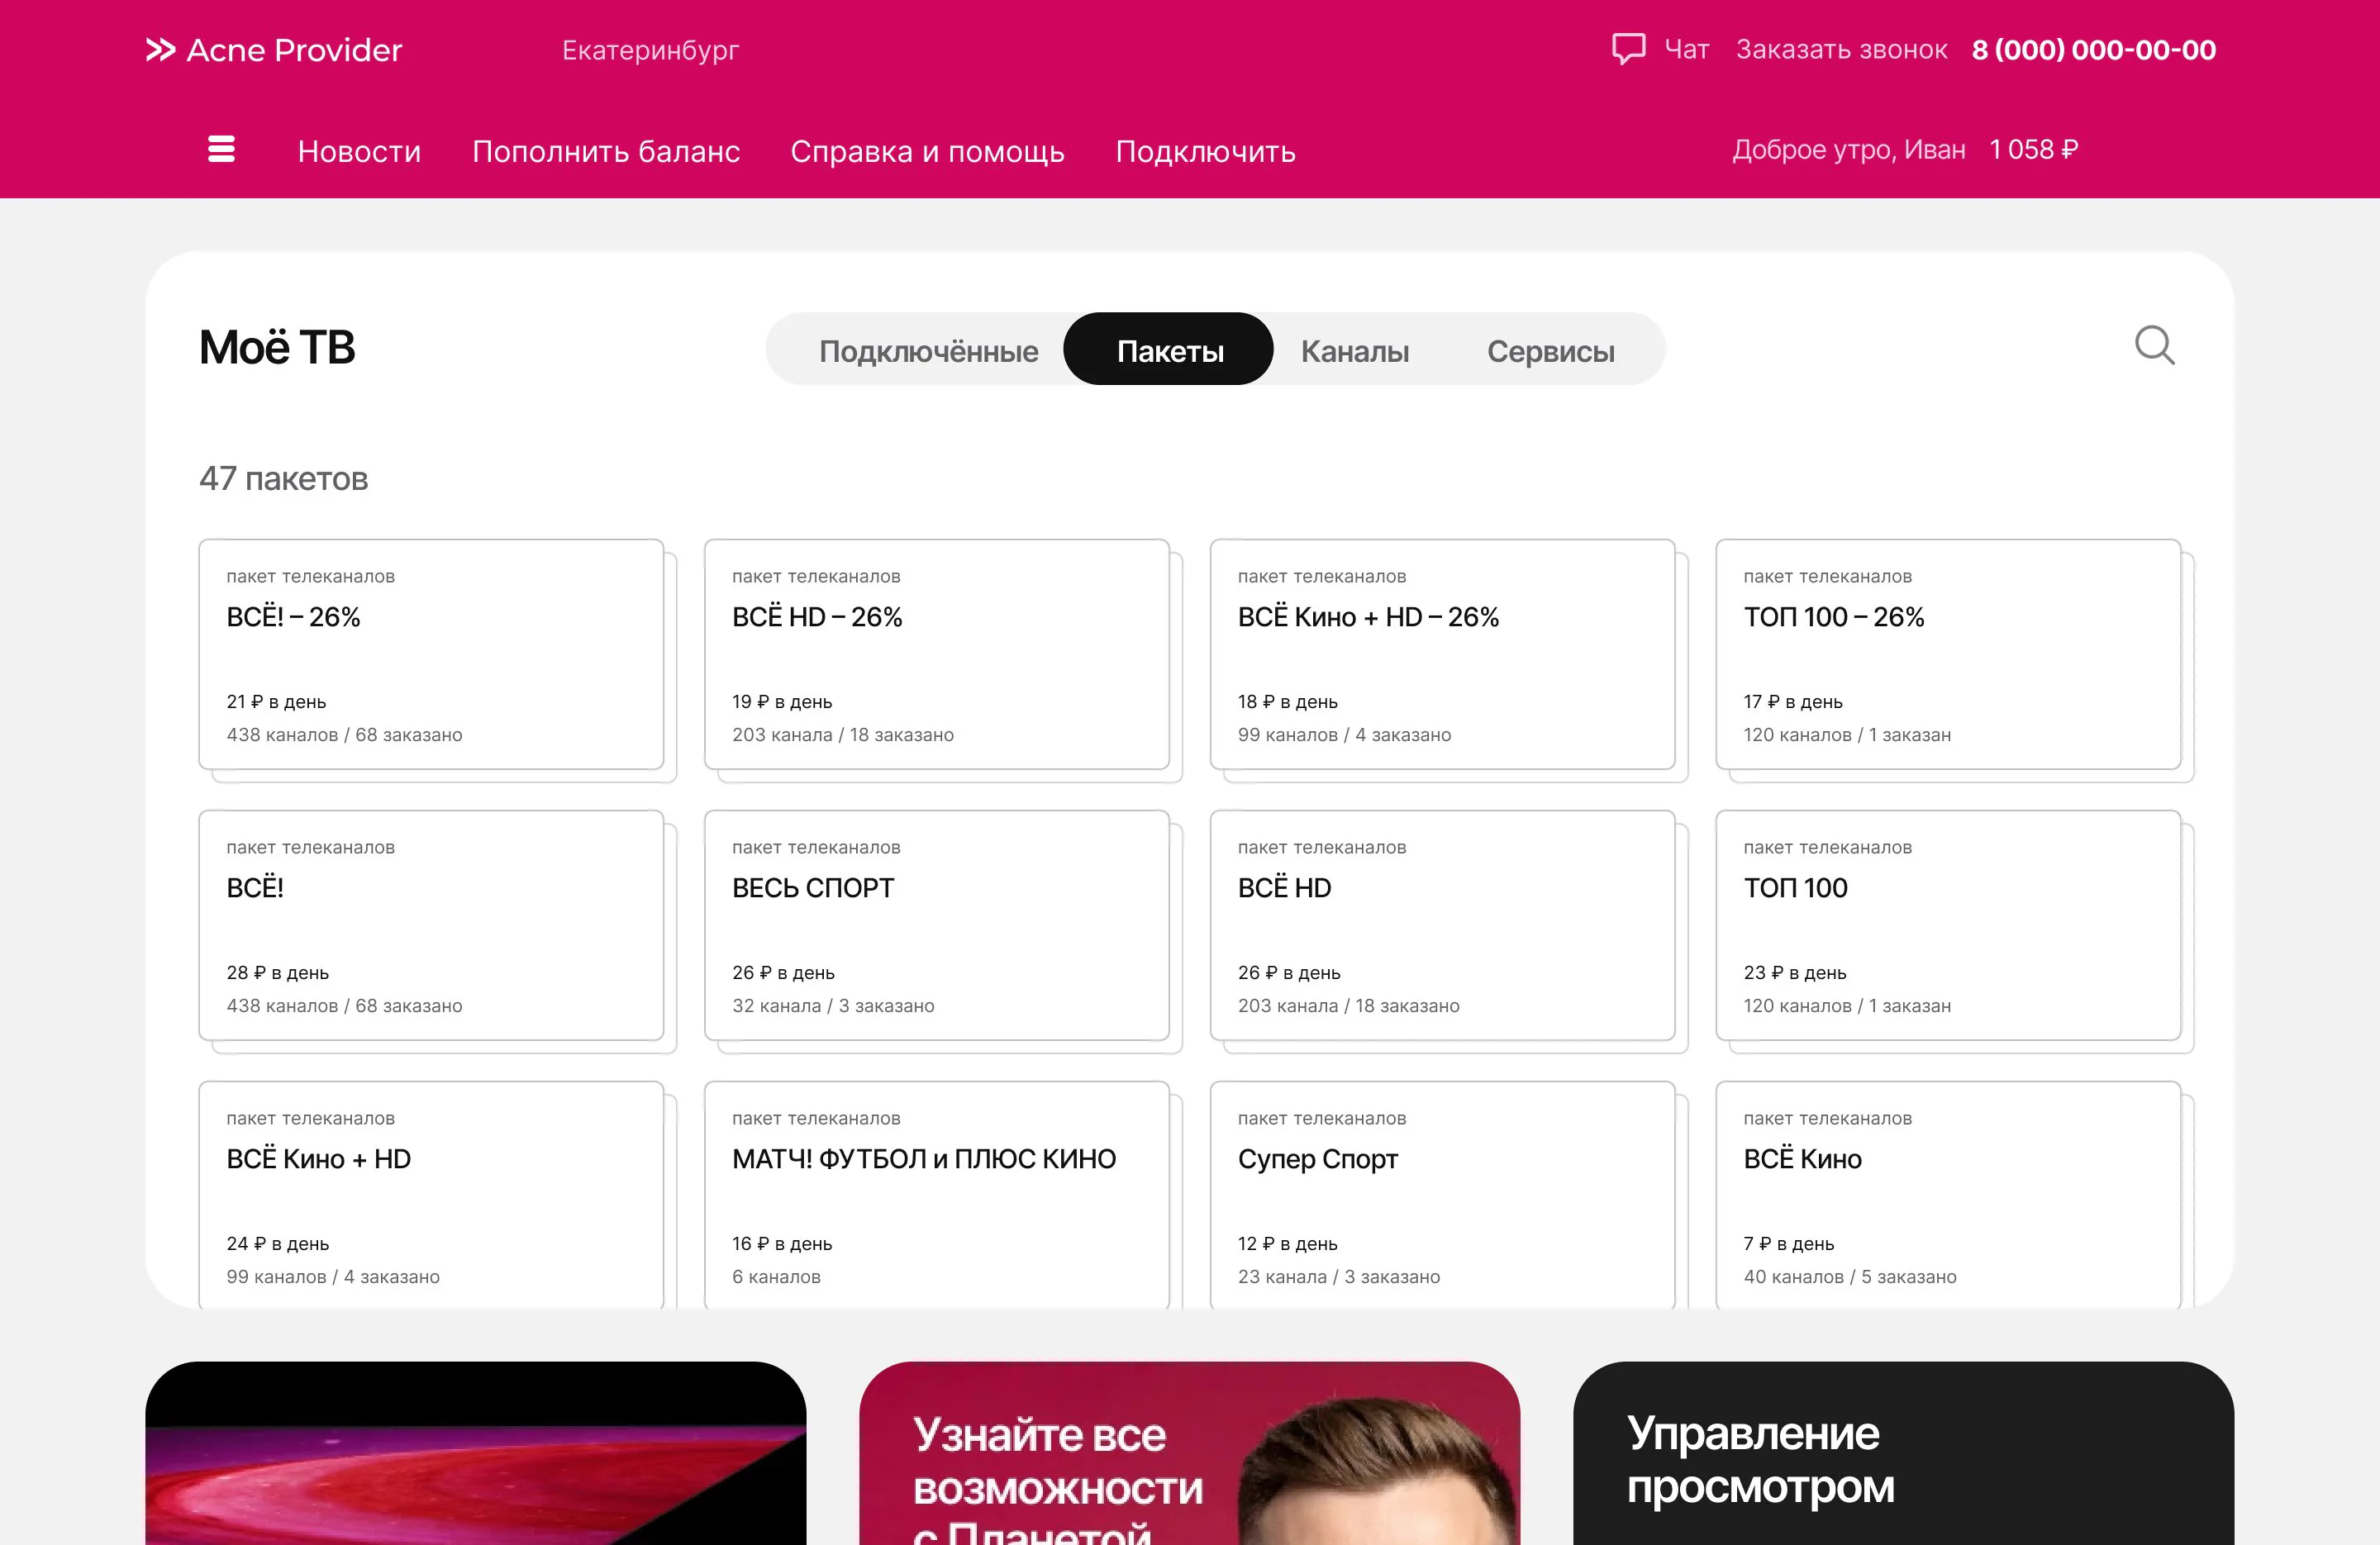Change city Екатеринбург
This screenshot has width=2380, height=1545.
click(x=650, y=50)
